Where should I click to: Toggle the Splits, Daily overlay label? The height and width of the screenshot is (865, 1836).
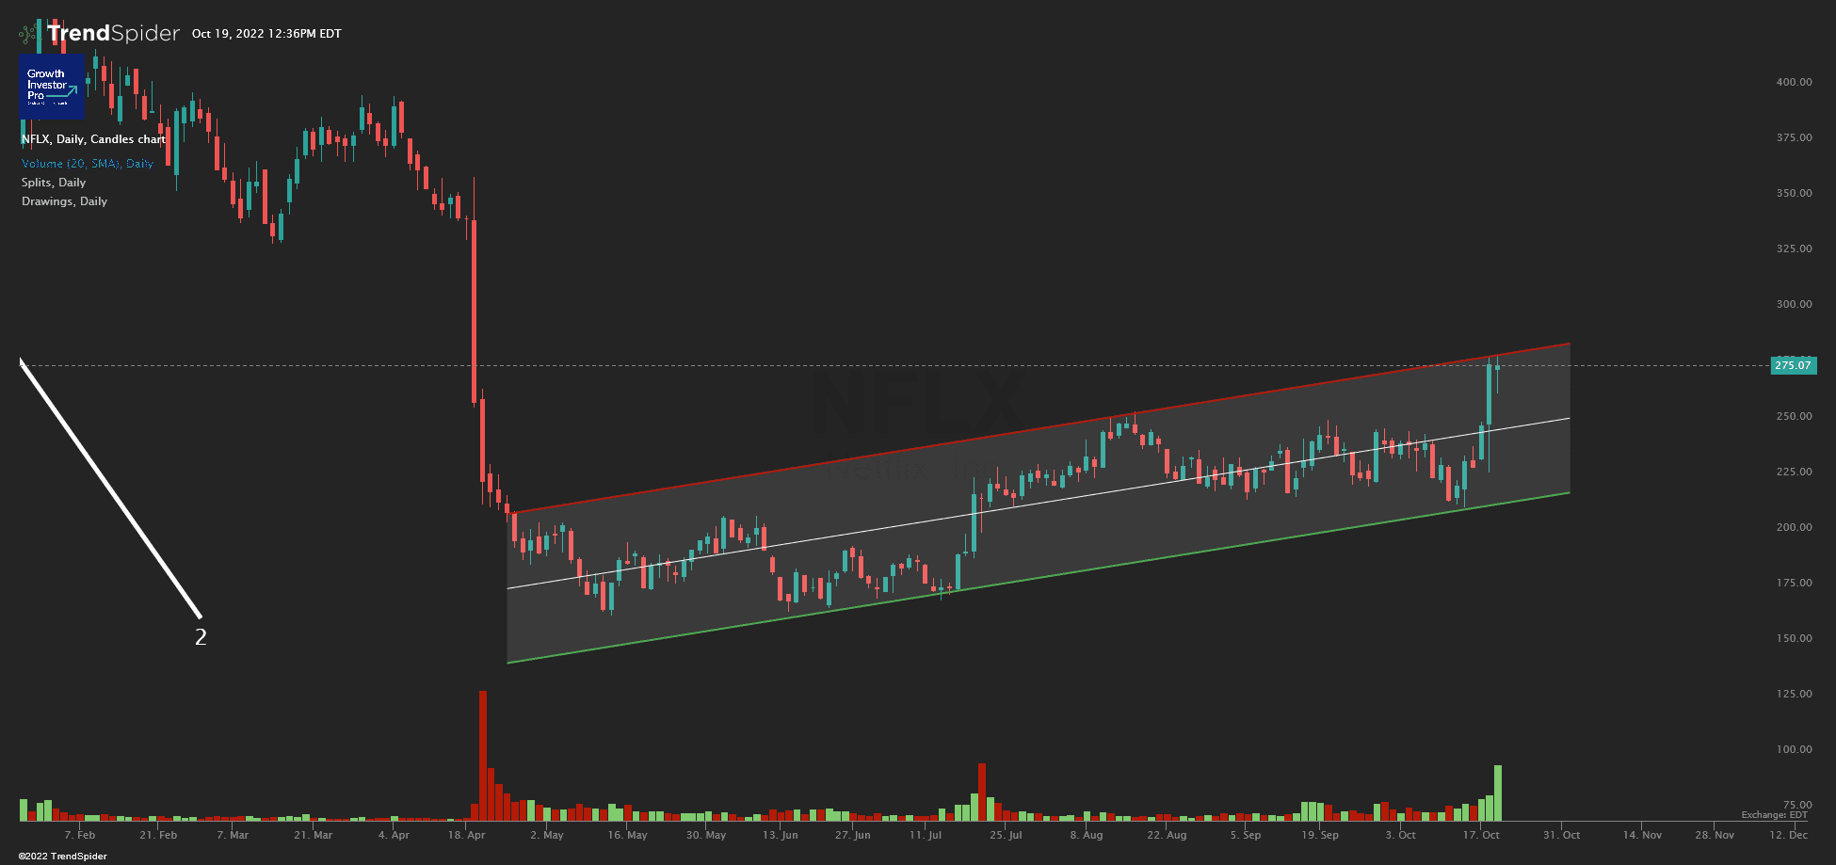coord(54,183)
